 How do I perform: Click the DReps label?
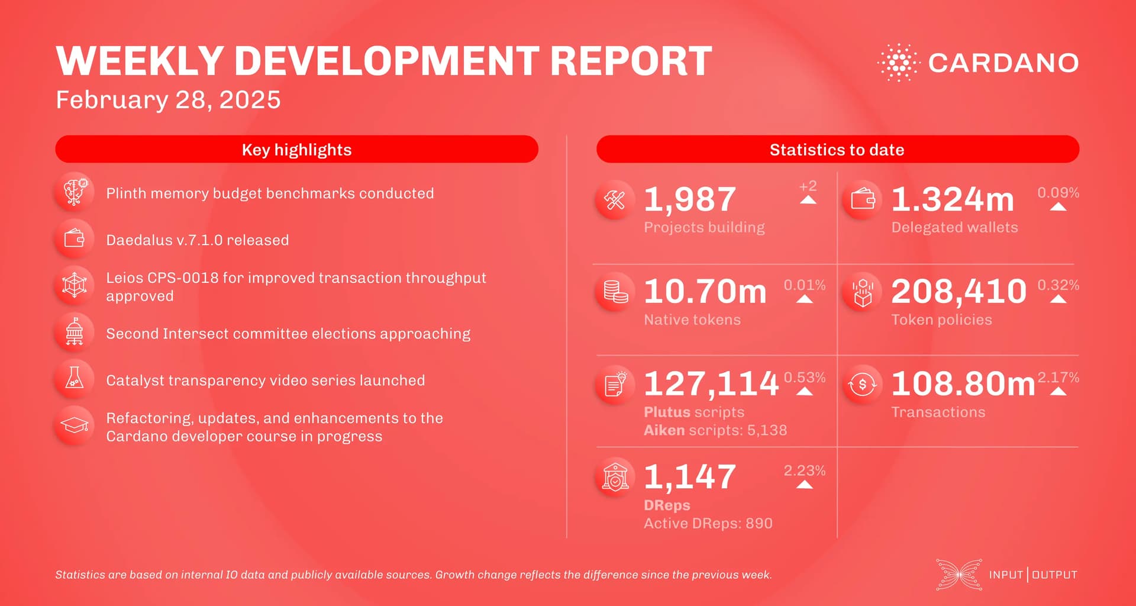[667, 505]
